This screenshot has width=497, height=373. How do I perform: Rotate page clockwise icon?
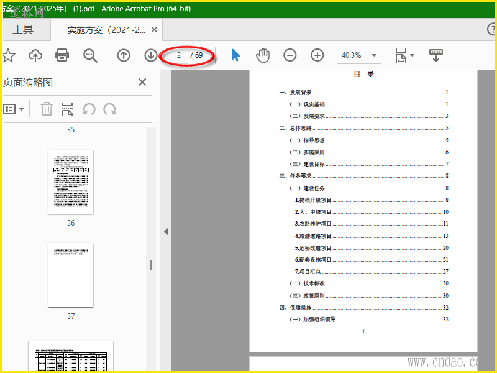(110, 109)
